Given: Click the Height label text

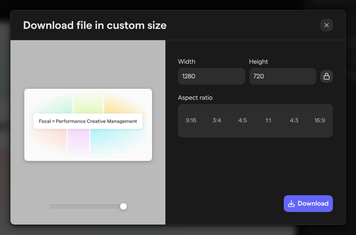Looking at the screenshot, I should pyautogui.click(x=258, y=62).
